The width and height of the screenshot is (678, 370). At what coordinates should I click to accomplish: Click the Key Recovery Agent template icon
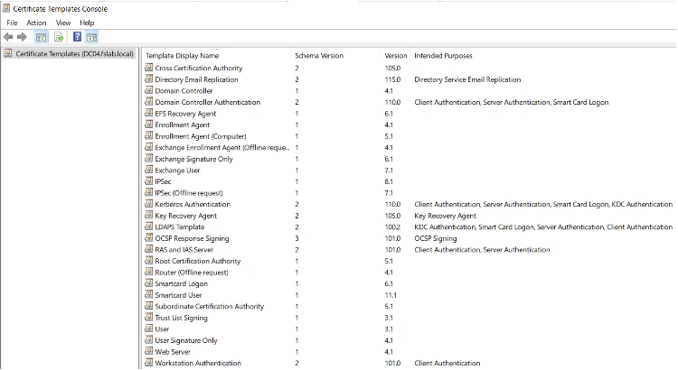(x=149, y=216)
